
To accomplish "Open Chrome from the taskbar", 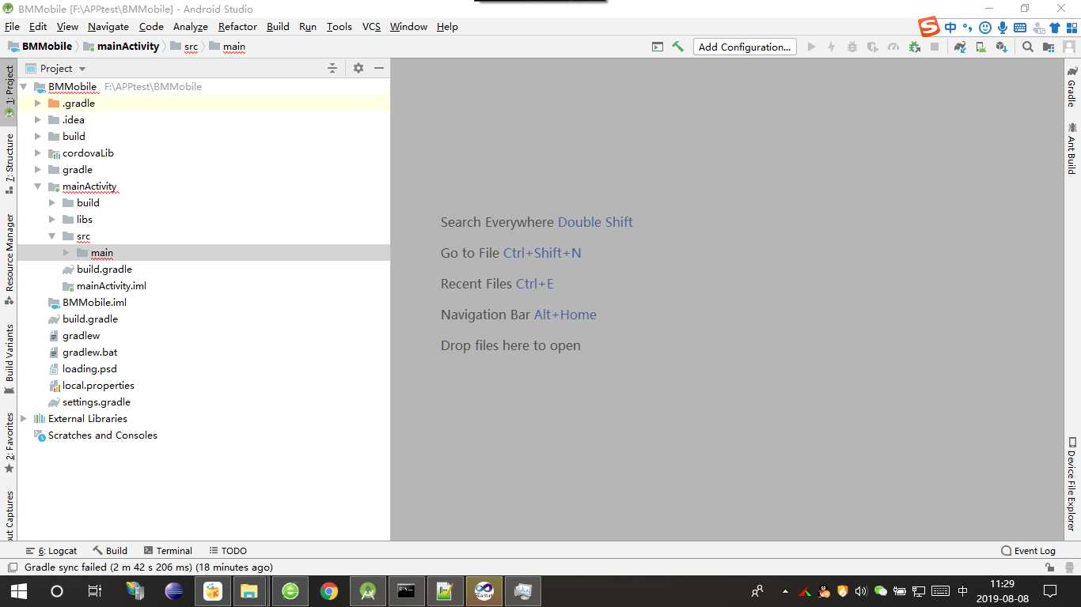I will pyautogui.click(x=329, y=591).
